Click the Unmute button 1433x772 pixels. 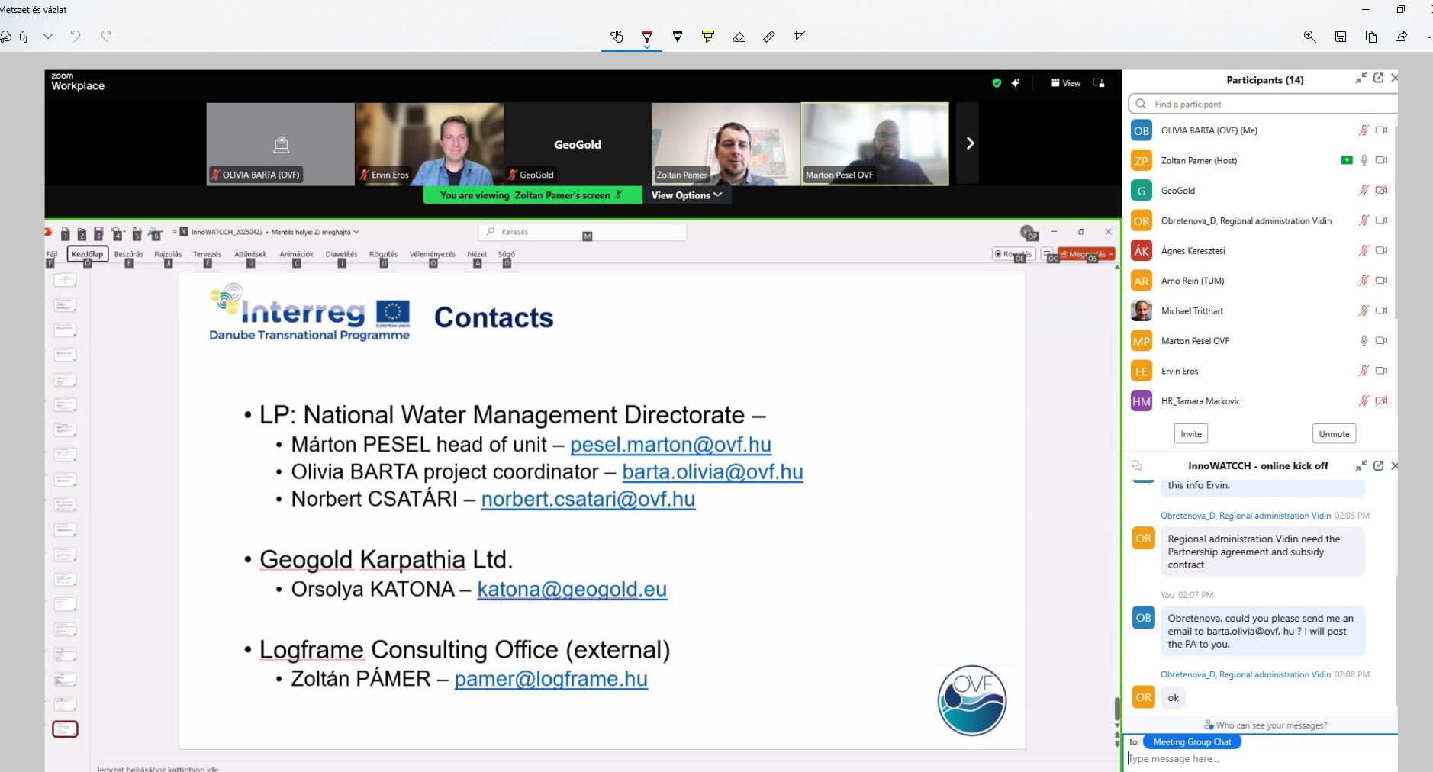pos(1334,434)
